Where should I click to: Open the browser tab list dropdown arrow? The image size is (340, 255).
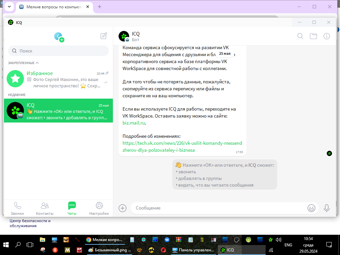coord(9,7)
